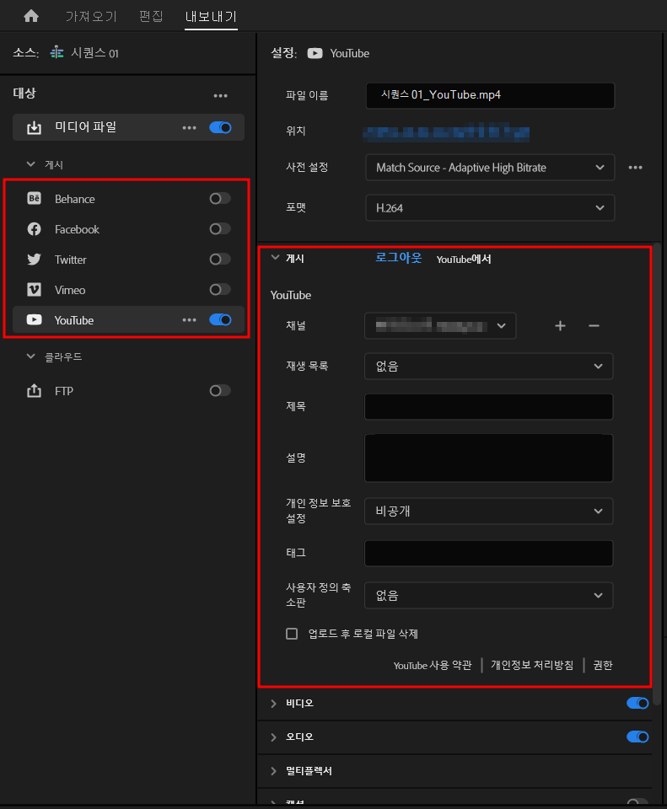Enable the Twitter publish toggle
The height and width of the screenshot is (809, 667).
220,259
